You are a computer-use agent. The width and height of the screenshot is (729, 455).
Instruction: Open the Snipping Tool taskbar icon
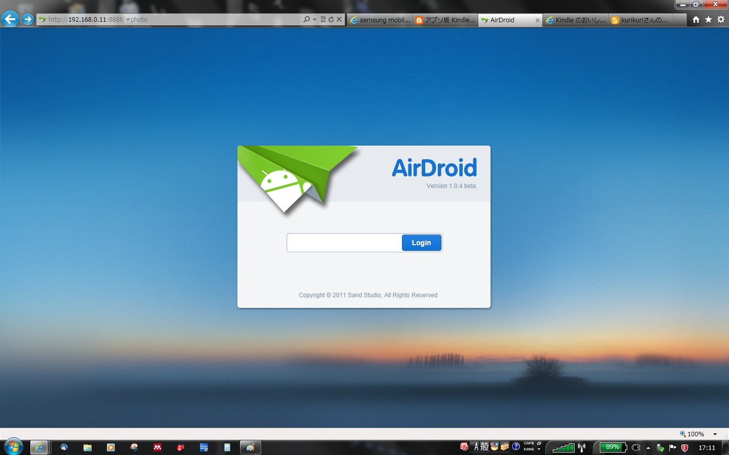[134, 447]
